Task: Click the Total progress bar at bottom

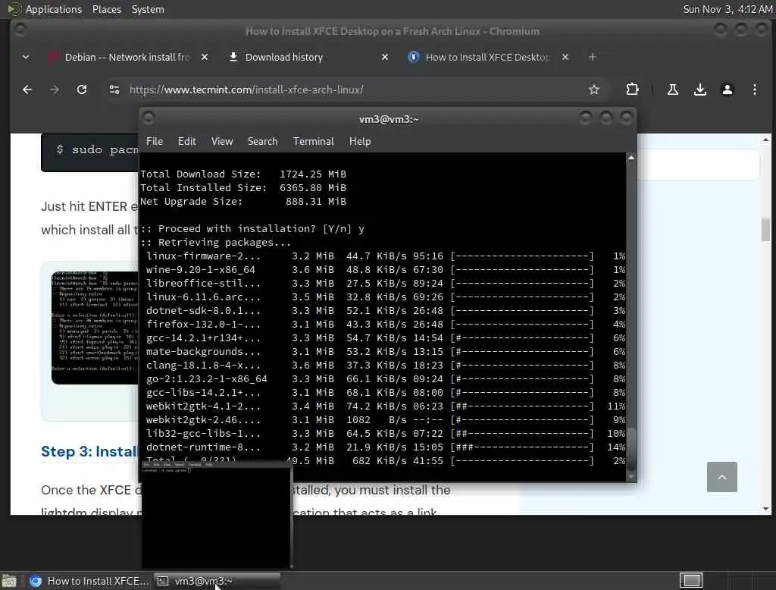Action: point(522,461)
